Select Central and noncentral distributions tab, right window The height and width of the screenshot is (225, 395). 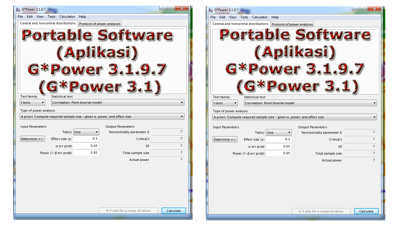(x=240, y=24)
